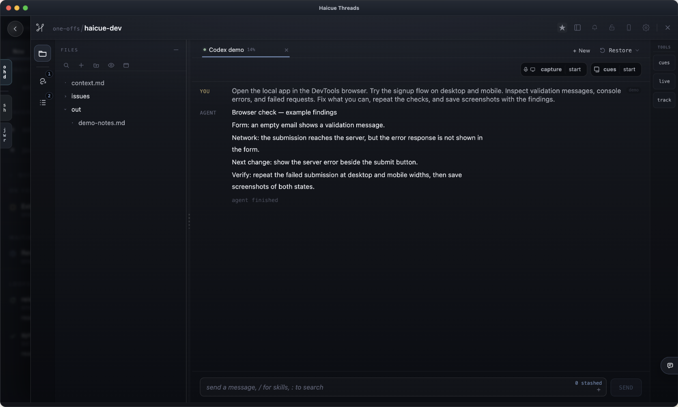Click the plus under 0 stashed

[x=598, y=390]
